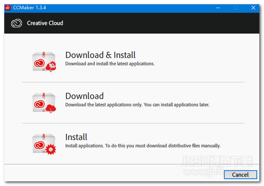The height and width of the screenshot is (186, 264).
Task: Click the Download package icon with cloud
Action: tap(44, 103)
